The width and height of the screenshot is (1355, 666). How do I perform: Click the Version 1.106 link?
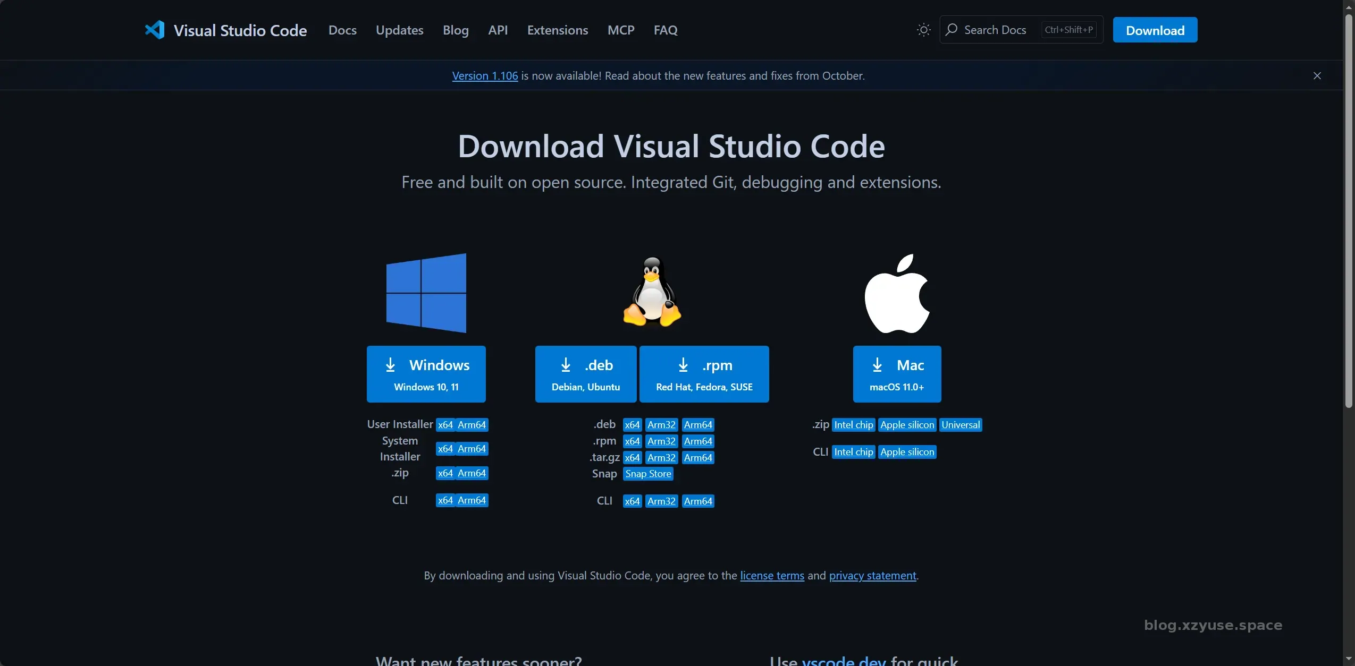pos(484,76)
